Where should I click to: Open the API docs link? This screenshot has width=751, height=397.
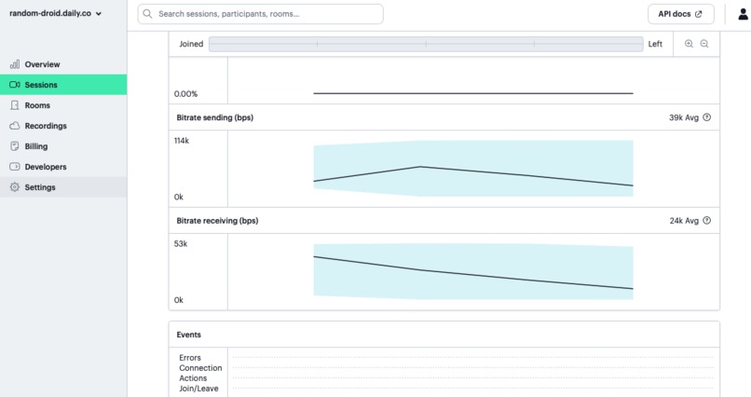680,14
